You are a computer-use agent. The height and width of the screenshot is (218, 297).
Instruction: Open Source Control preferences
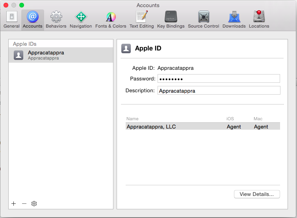(x=203, y=20)
